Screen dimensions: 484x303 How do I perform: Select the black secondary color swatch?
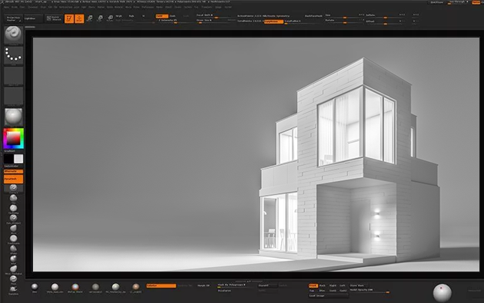8,159
